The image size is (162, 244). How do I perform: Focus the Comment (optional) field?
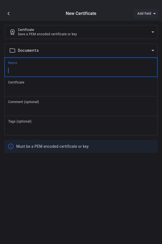click(x=81, y=110)
